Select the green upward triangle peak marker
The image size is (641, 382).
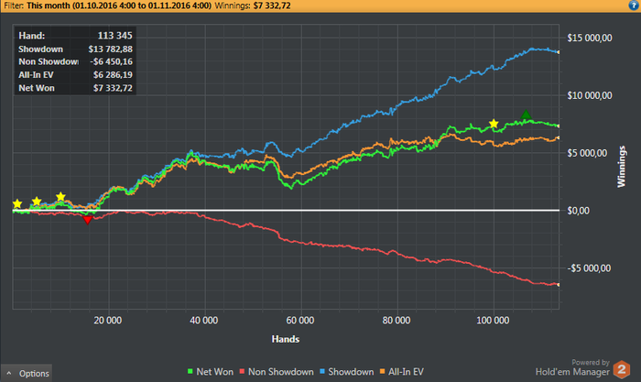[x=527, y=115]
